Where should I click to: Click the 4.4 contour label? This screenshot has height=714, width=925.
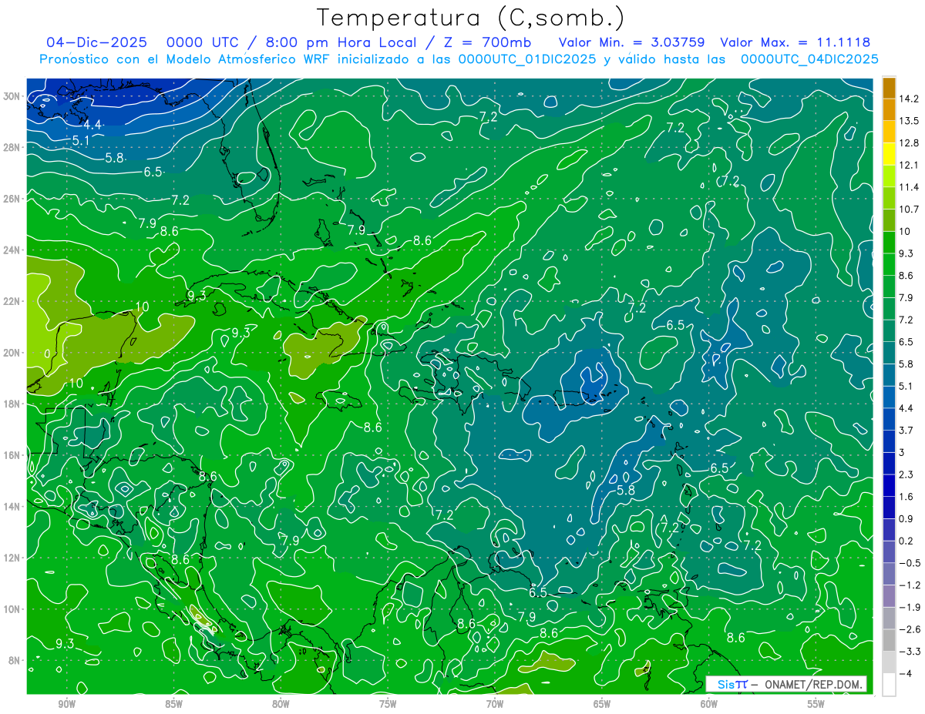coord(92,124)
